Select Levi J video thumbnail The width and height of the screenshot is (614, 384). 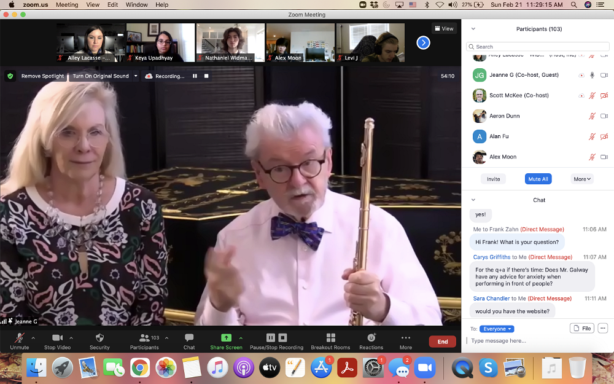(370, 42)
